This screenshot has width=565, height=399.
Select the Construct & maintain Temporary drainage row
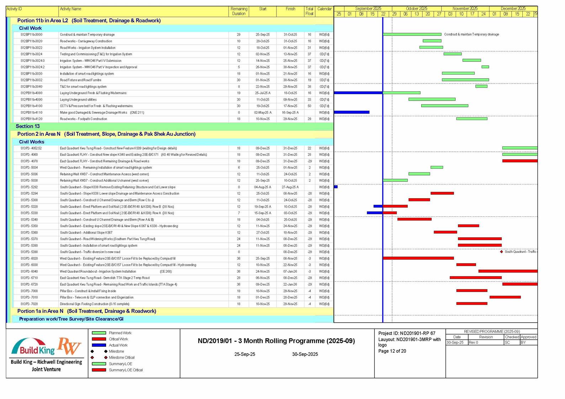[87, 35]
